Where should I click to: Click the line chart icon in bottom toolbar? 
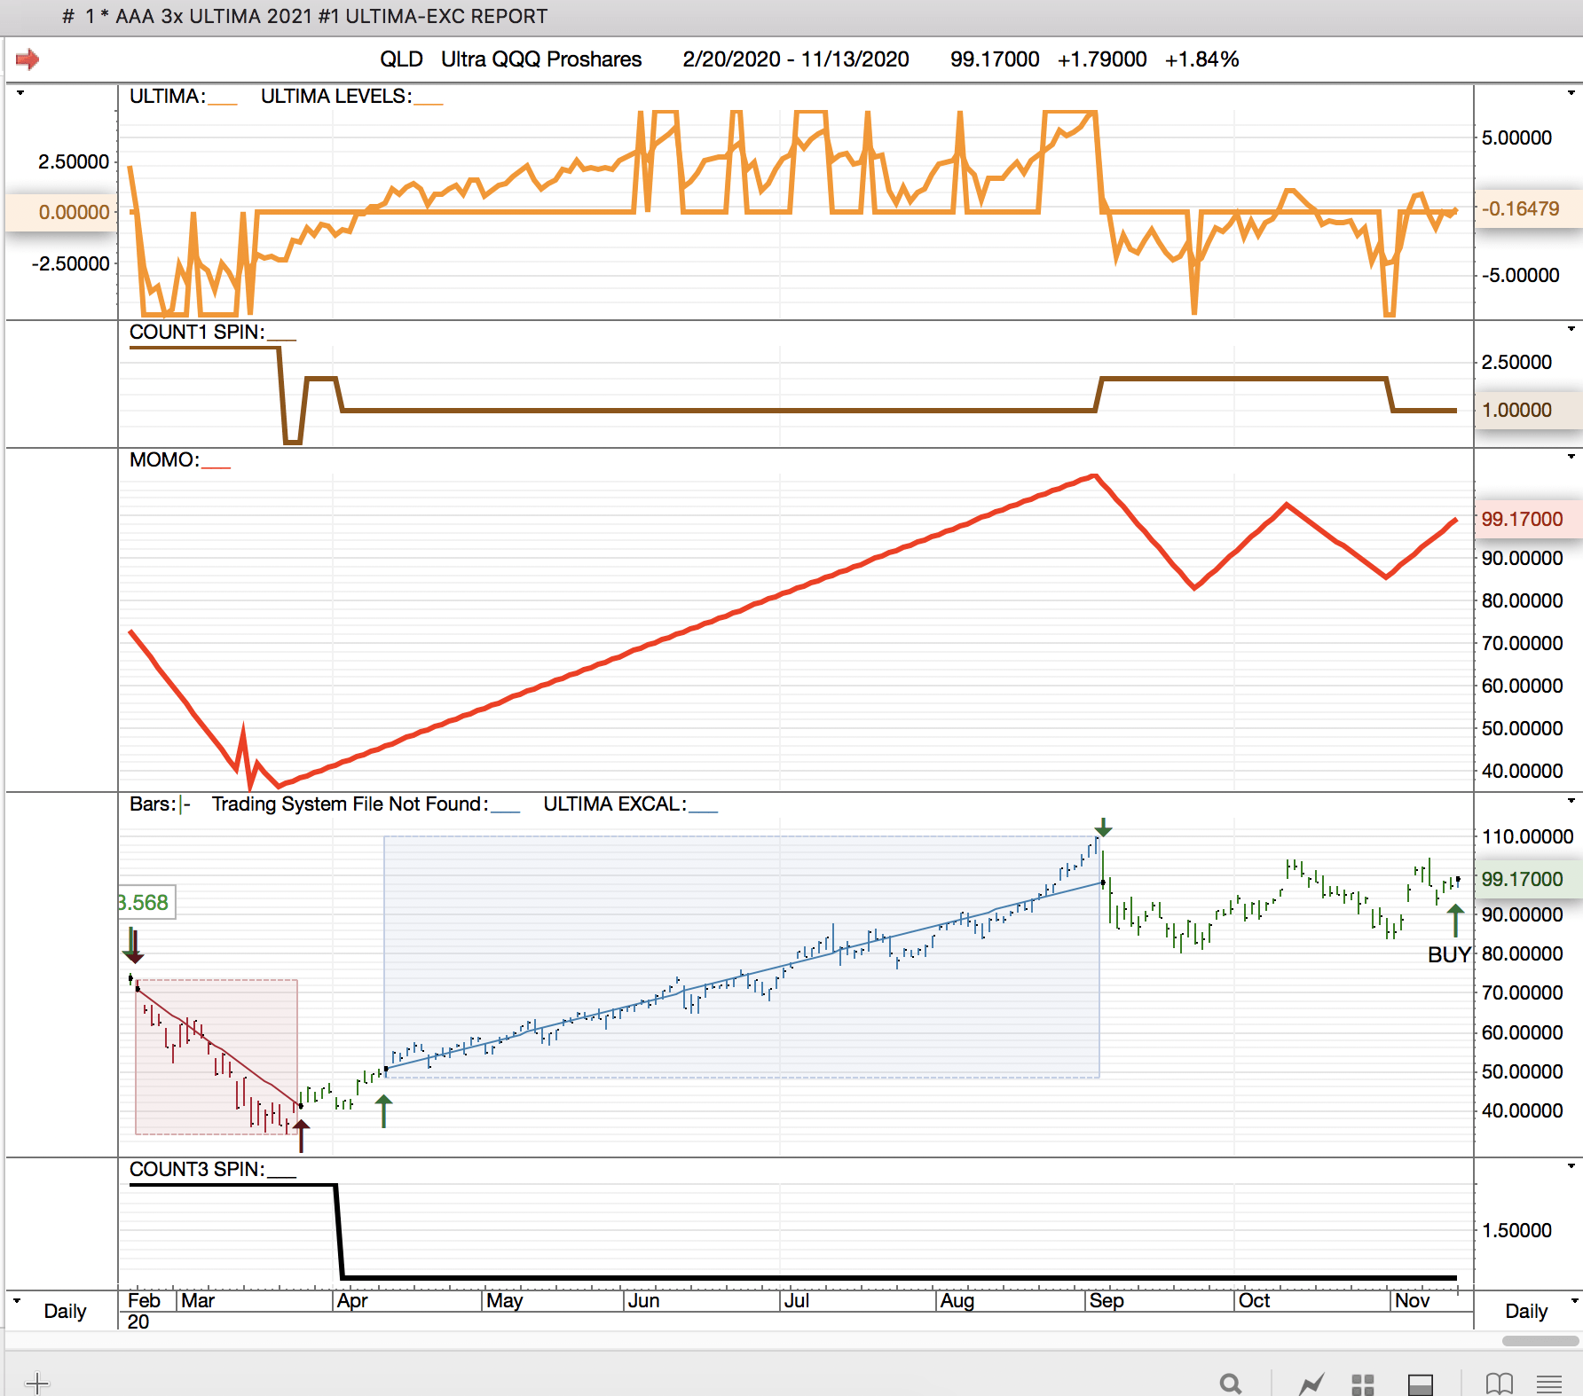tap(1311, 1383)
